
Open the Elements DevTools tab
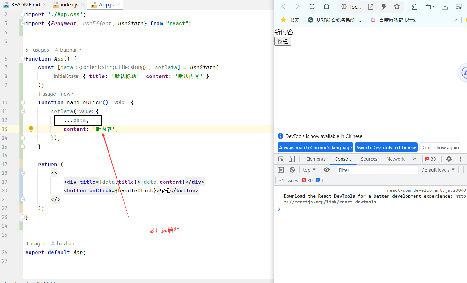(316, 159)
